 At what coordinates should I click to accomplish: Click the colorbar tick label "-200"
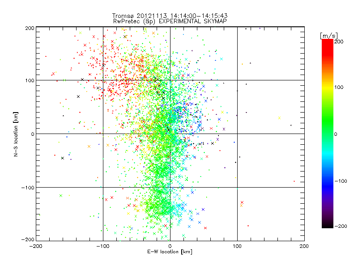pyautogui.click(x=341, y=226)
